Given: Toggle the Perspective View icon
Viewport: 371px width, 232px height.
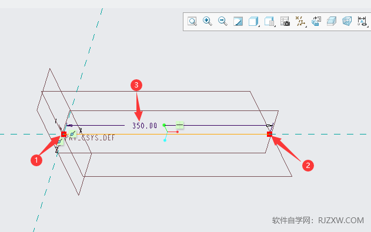Looking at the screenshot, I should pos(347,21).
